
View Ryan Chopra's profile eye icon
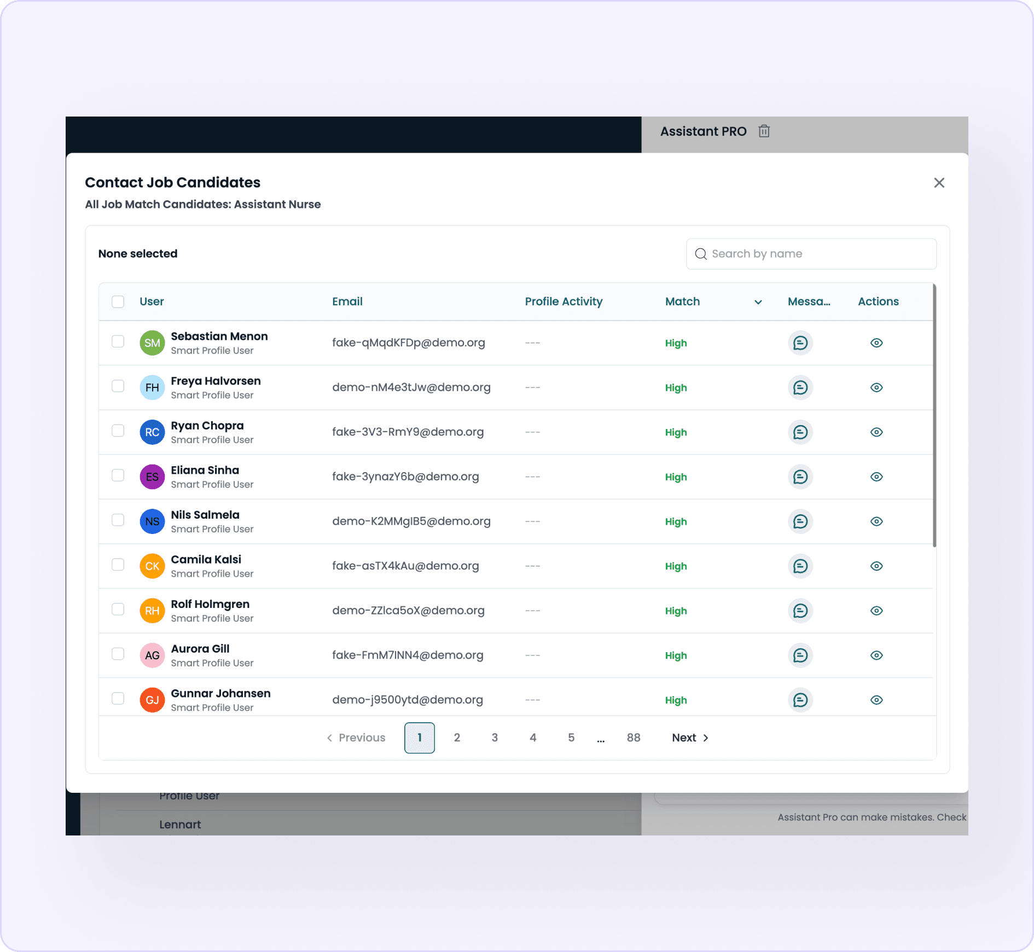point(876,432)
